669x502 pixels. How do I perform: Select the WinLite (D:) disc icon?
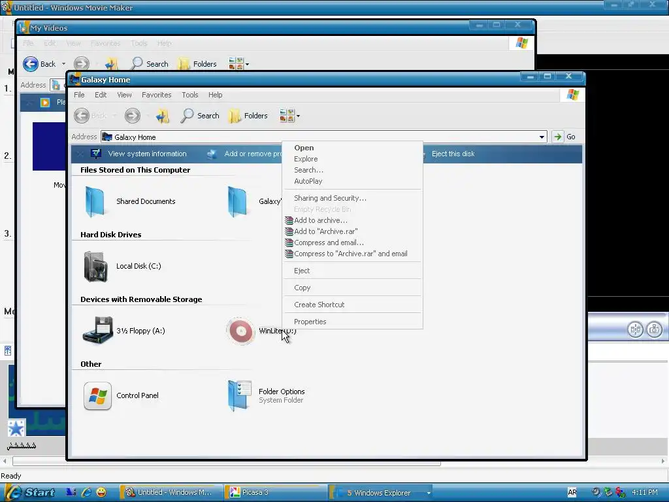pos(240,331)
